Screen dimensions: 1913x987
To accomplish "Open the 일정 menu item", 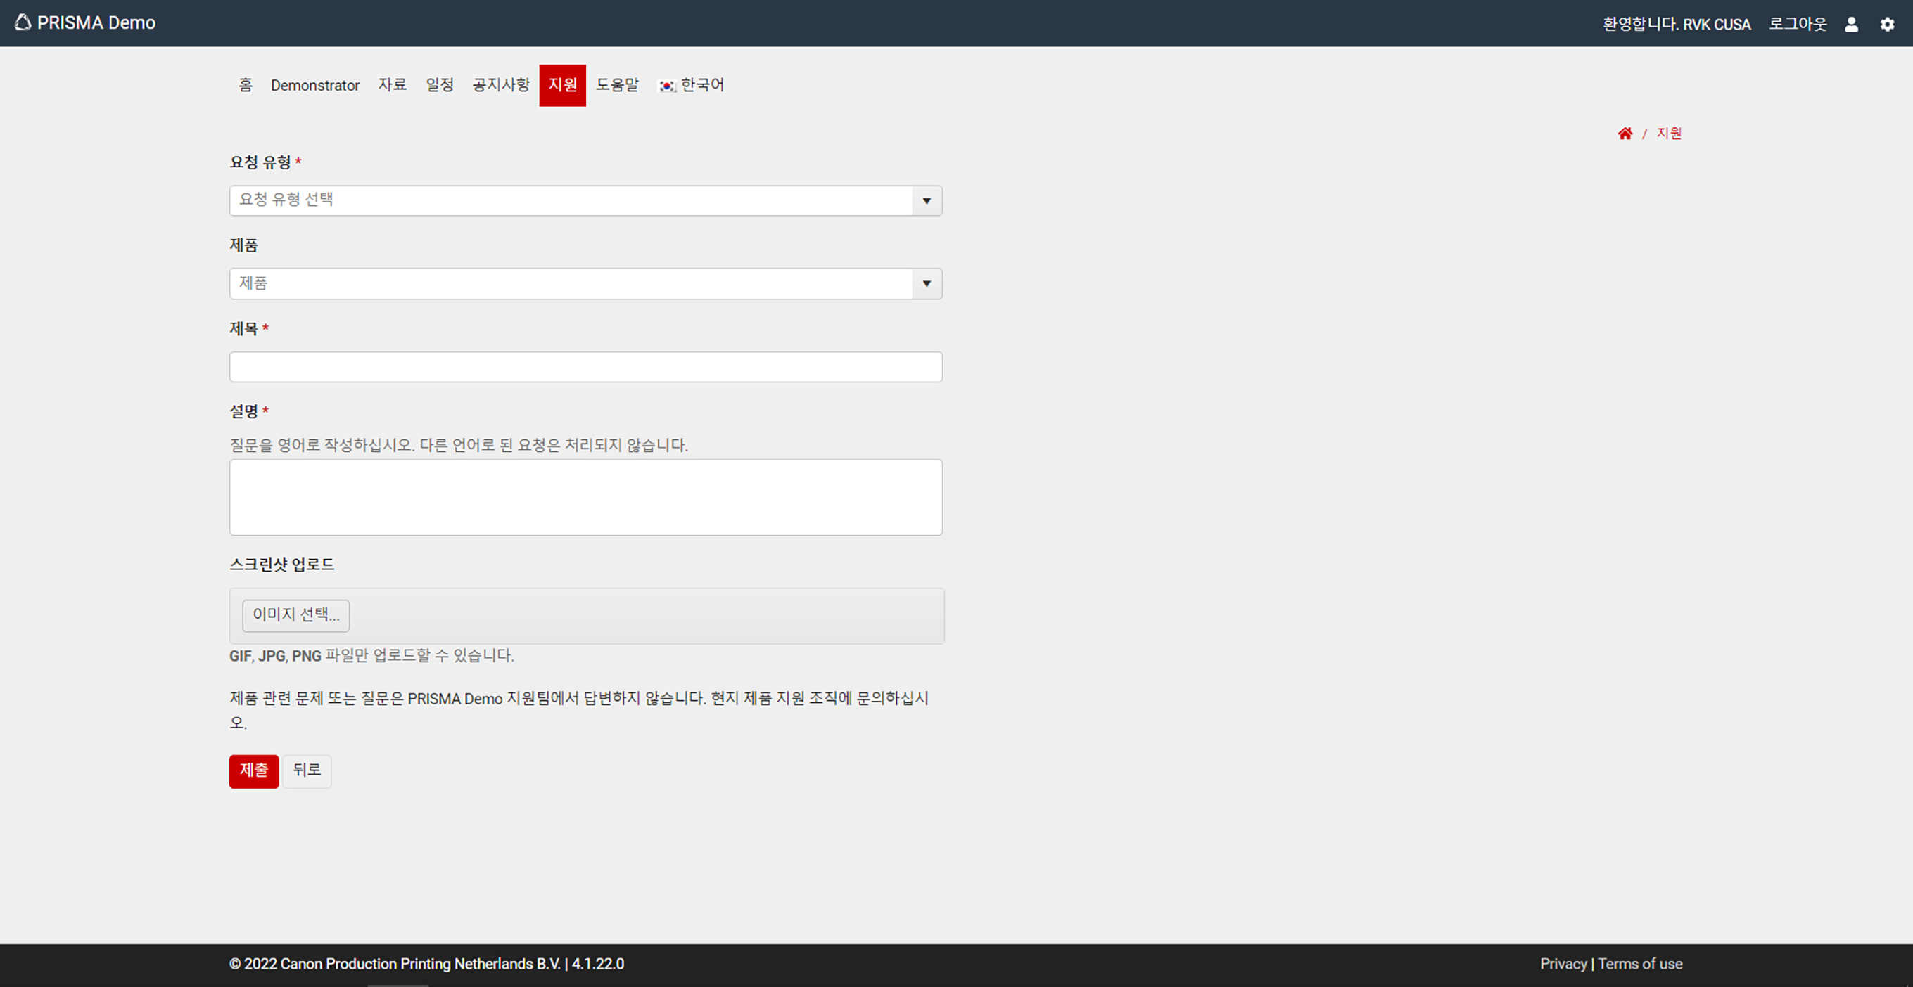I will pyautogui.click(x=440, y=85).
